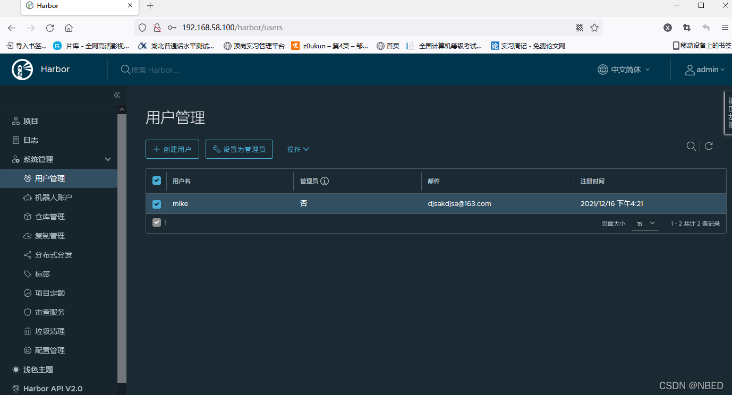732x395 pixels.
Task: Bookmark this page with the star
Action: (594, 28)
